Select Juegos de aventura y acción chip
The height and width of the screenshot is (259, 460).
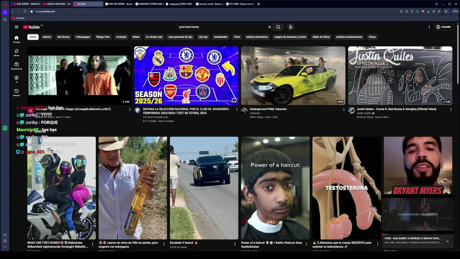coord(290,37)
